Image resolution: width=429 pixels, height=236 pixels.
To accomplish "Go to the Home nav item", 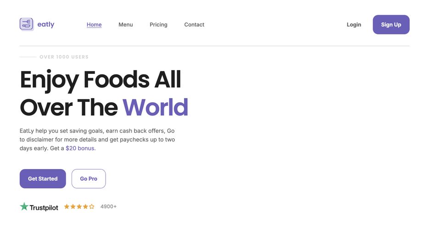I will (94, 25).
